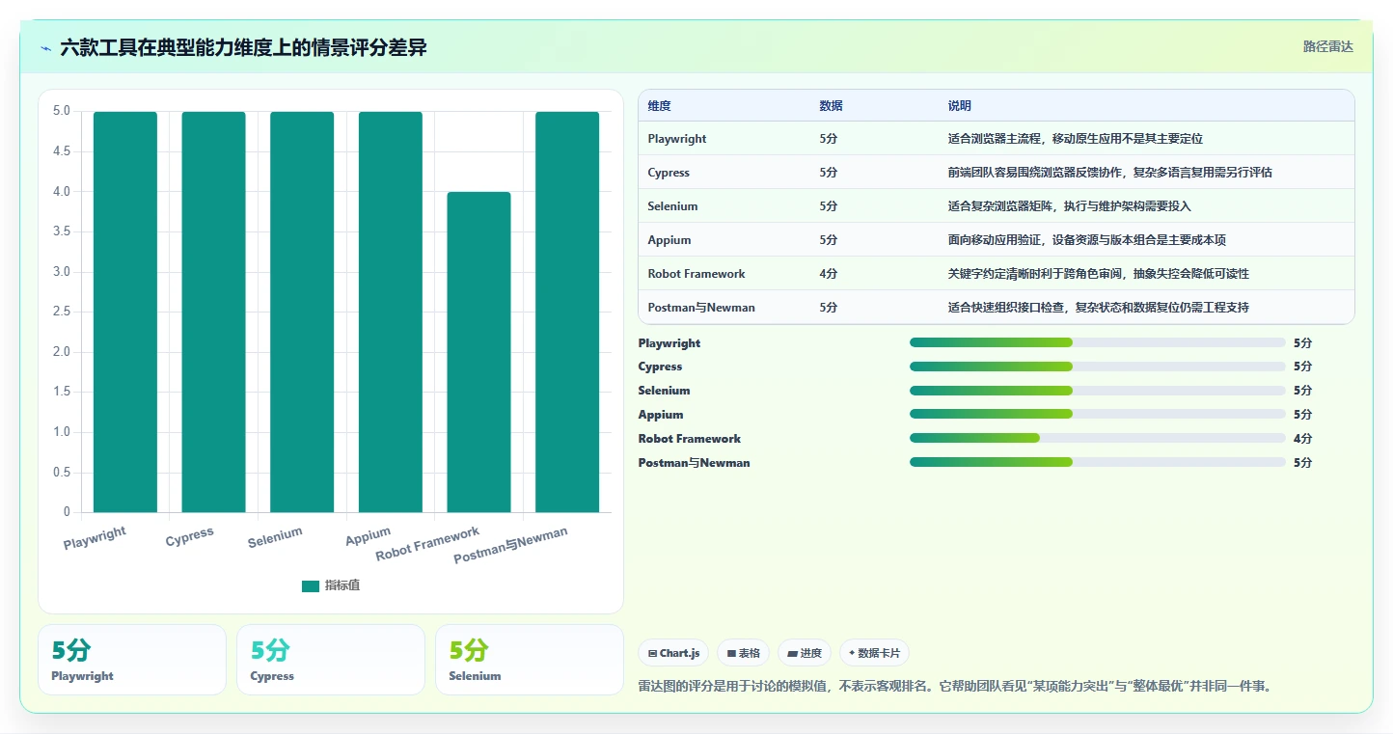Click the 5.0 y-axis label

point(62,111)
